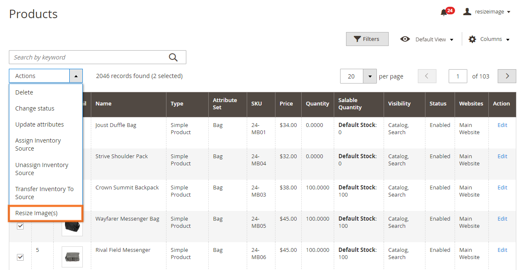Click the previous page arrow icon
The width and height of the screenshot is (526, 270).
coord(427,76)
